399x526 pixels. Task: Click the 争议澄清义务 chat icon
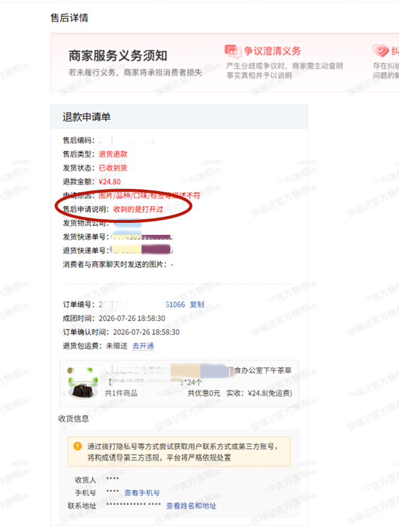coord(232,52)
